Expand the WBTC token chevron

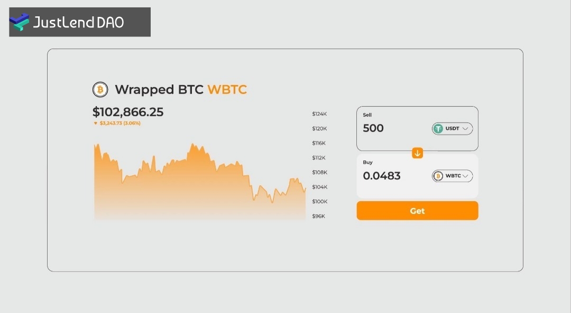coord(465,176)
